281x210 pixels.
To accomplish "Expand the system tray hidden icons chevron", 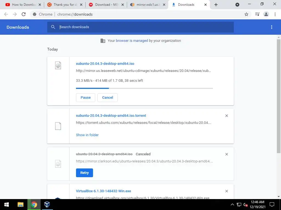I will coord(232,205).
